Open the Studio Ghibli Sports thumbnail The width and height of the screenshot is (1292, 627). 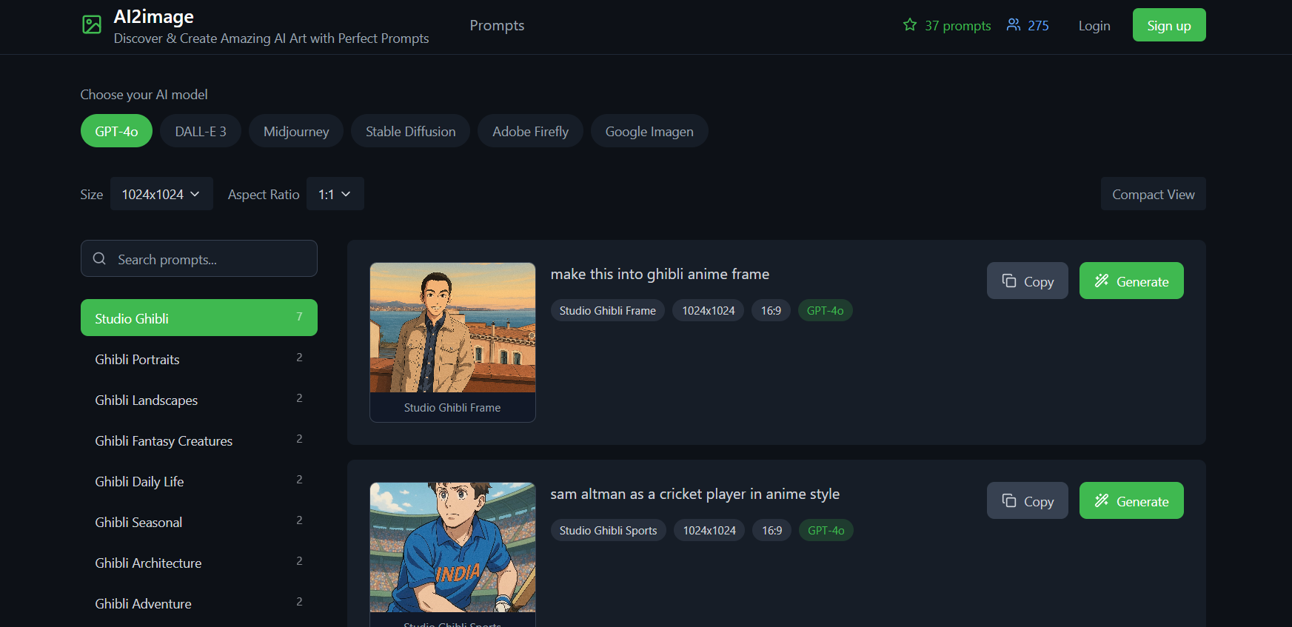tap(452, 547)
